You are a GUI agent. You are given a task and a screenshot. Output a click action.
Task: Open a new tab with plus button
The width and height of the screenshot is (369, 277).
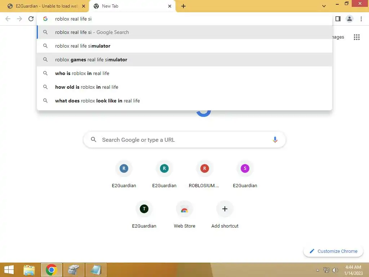point(183,6)
